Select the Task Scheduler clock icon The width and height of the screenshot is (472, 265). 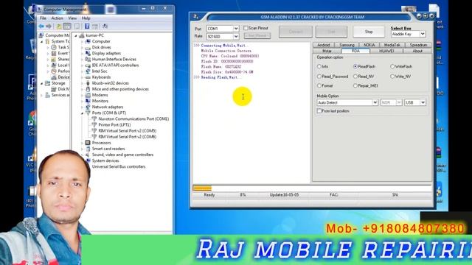tap(54, 47)
